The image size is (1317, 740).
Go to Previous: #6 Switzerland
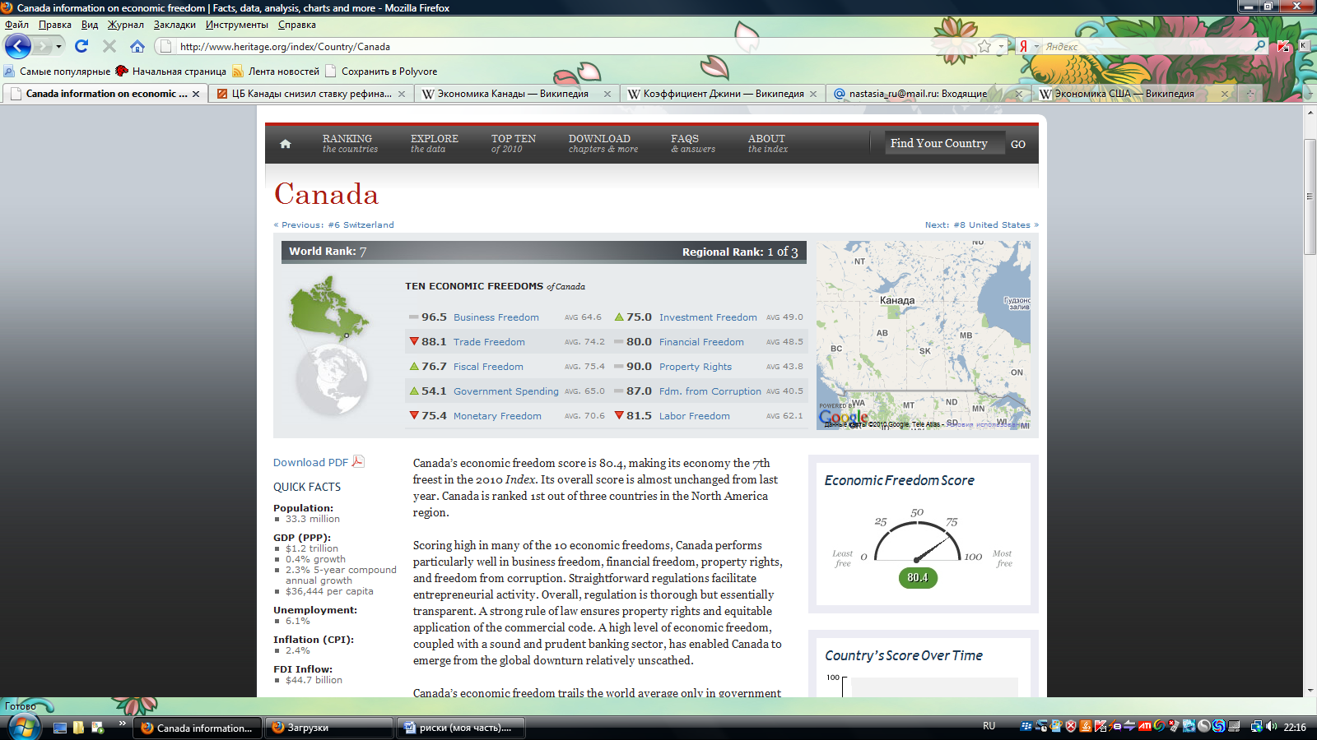[333, 224]
